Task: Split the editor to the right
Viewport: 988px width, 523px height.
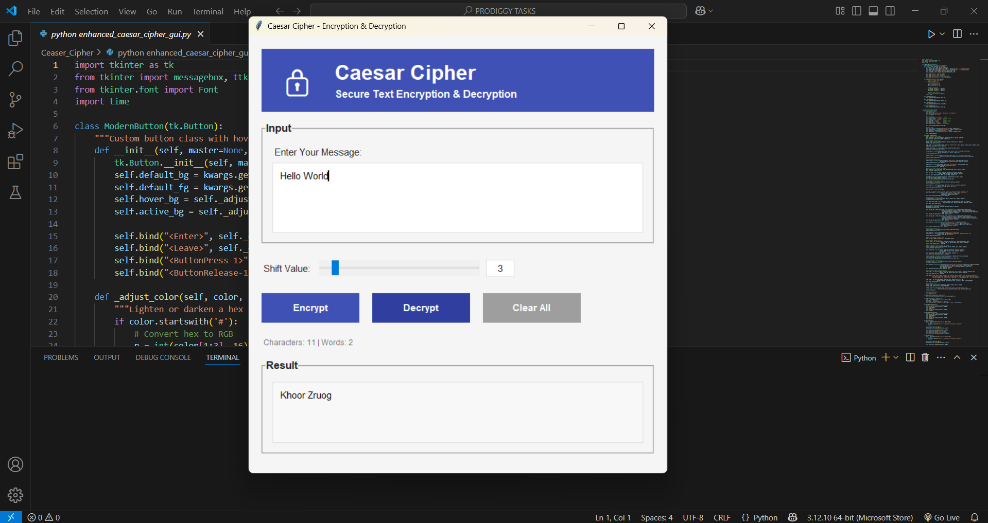Action: click(957, 34)
